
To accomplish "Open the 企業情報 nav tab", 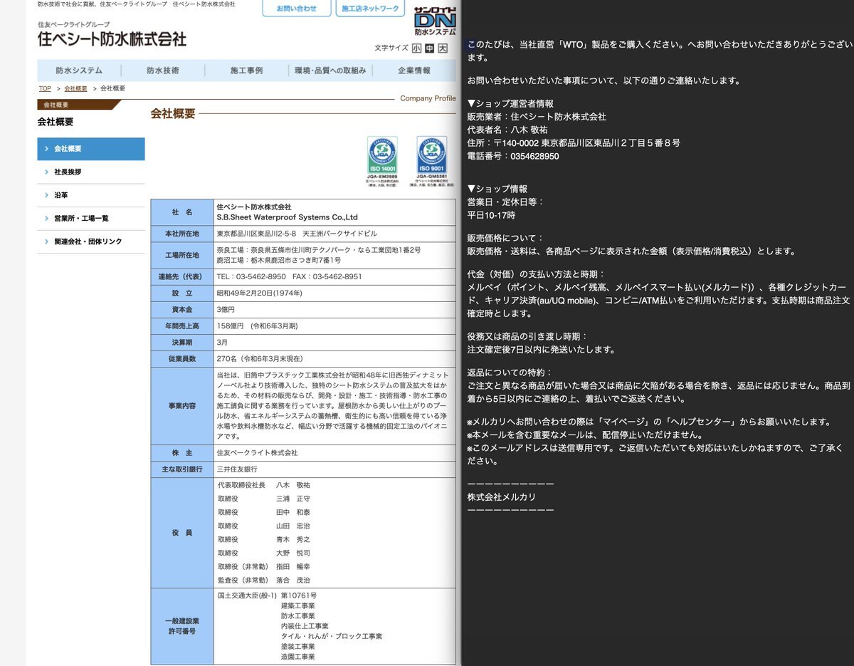I will coord(414,71).
